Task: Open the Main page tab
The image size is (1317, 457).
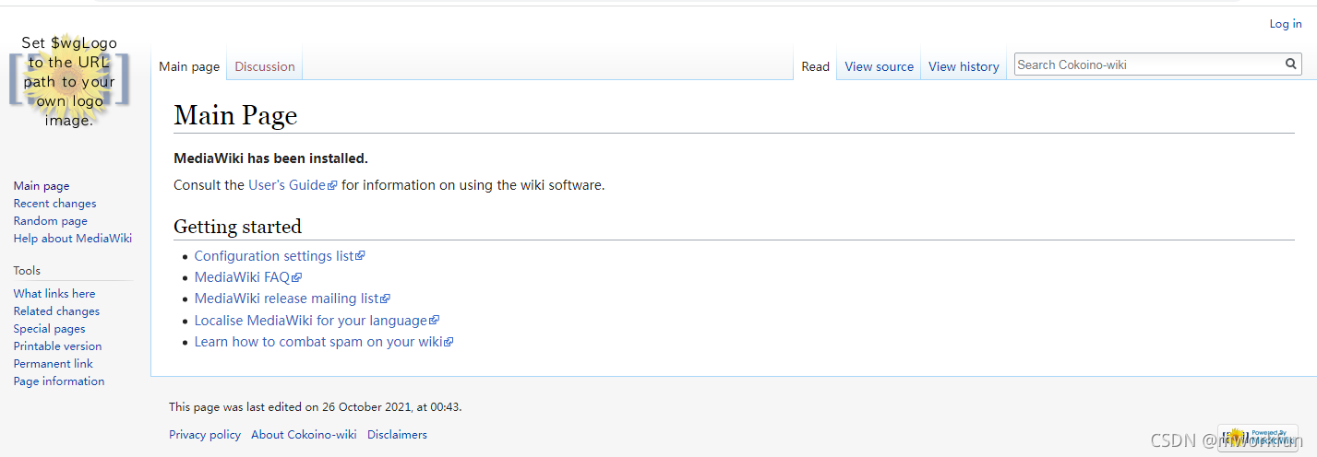Action: coord(189,66)
